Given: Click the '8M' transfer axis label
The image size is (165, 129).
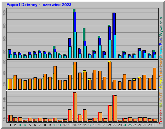Looking at the screenshot, I should point(5,109).
